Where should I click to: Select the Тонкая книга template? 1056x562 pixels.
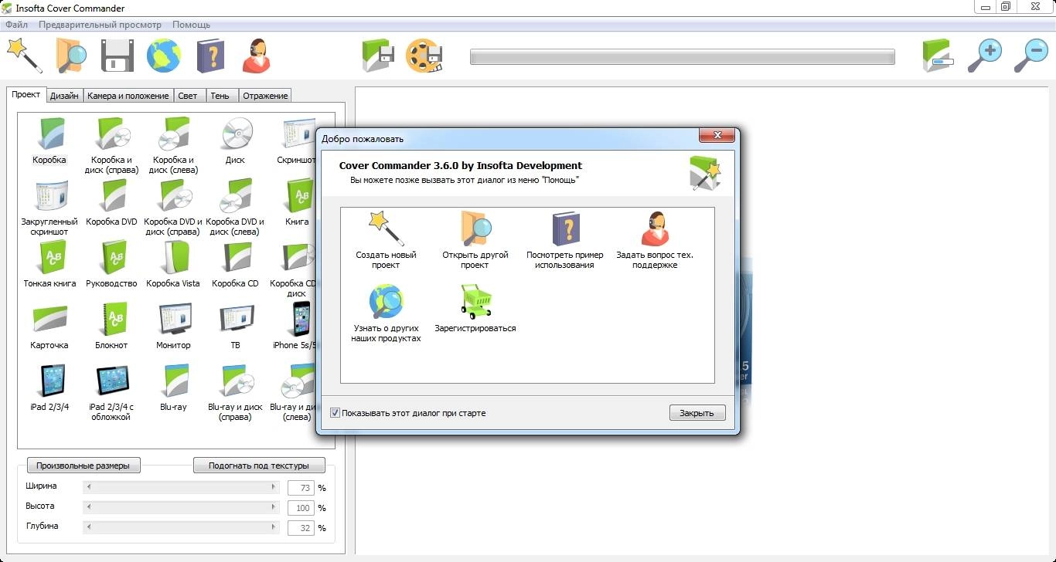click(49, 264)
